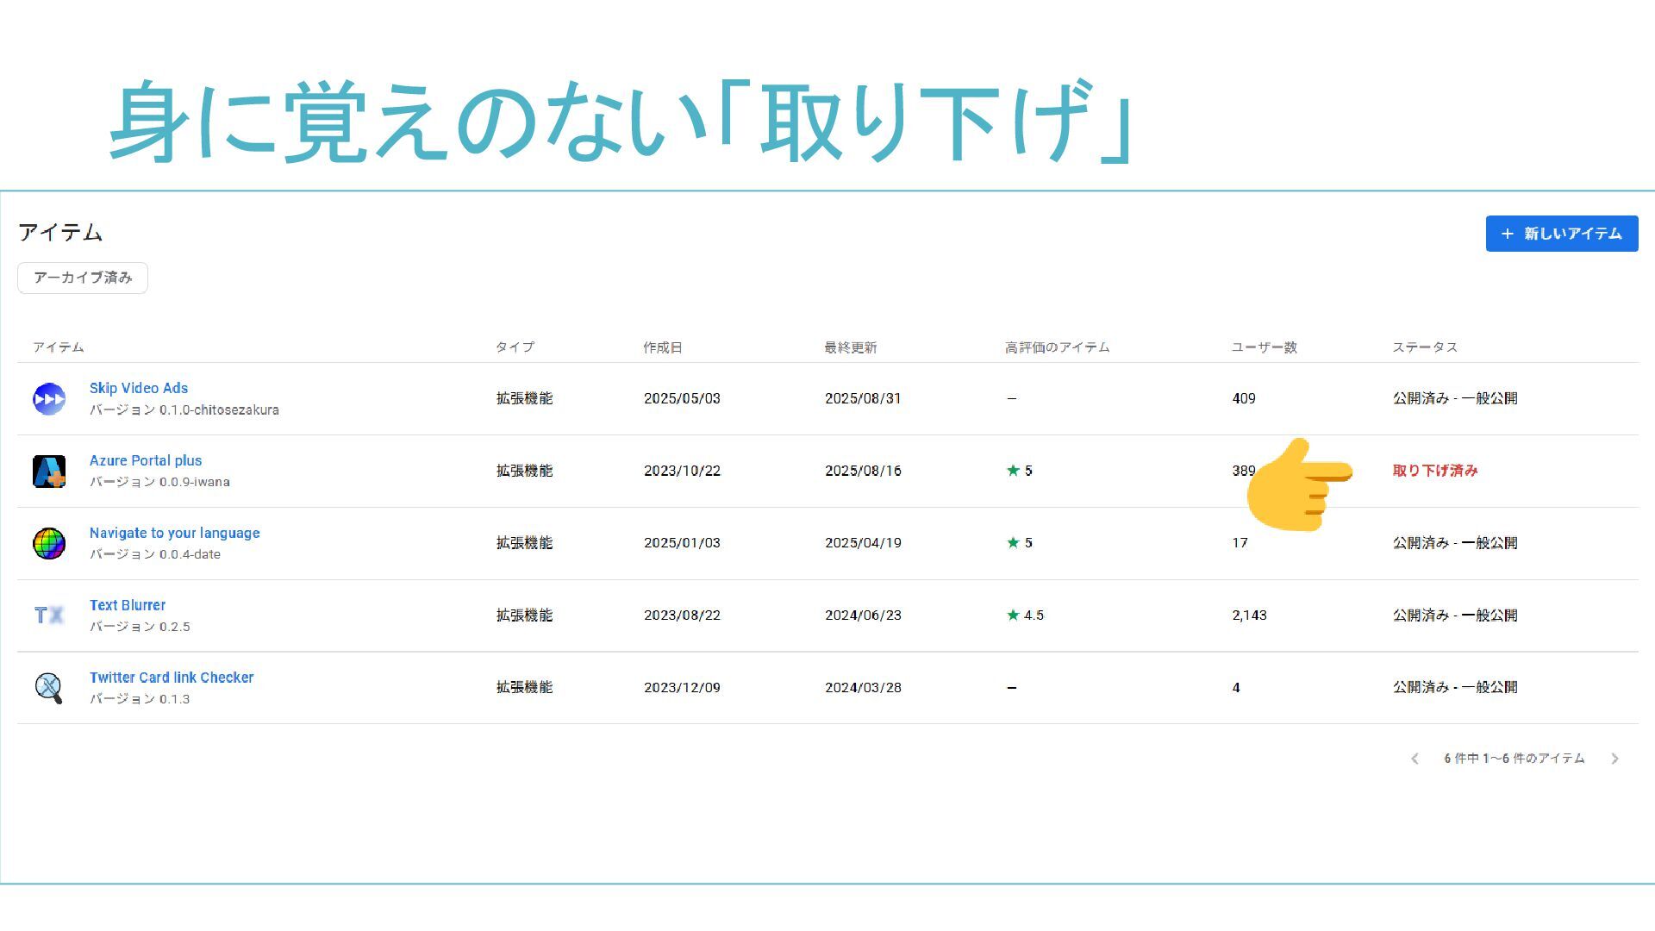Open the Text Blurrer link
Screen dimensions: 1655x931
point(128,605)
